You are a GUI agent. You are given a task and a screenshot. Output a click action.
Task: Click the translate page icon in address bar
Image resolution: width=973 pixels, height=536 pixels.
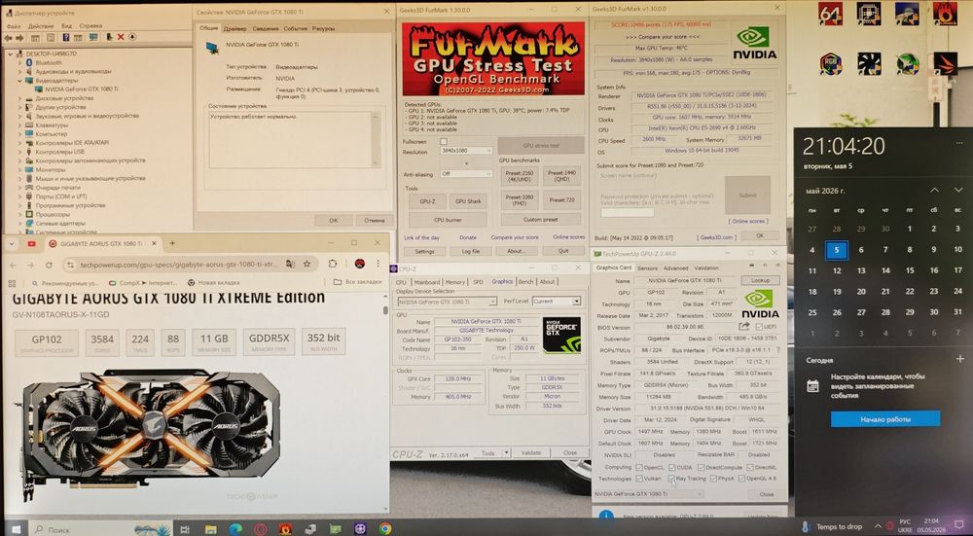(290, 264)
